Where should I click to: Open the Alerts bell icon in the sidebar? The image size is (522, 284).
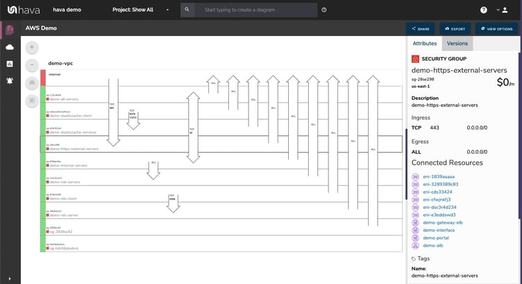pos(10,80)
